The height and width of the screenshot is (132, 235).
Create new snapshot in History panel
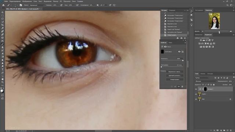point(181,38)
